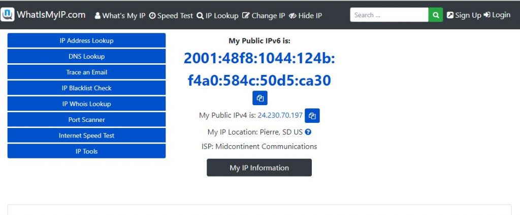Viewport: 520px width, 215px height.
Task: Go to IP Lookup in the navbar
Action: pyautogui.click(x=217, y=16)
